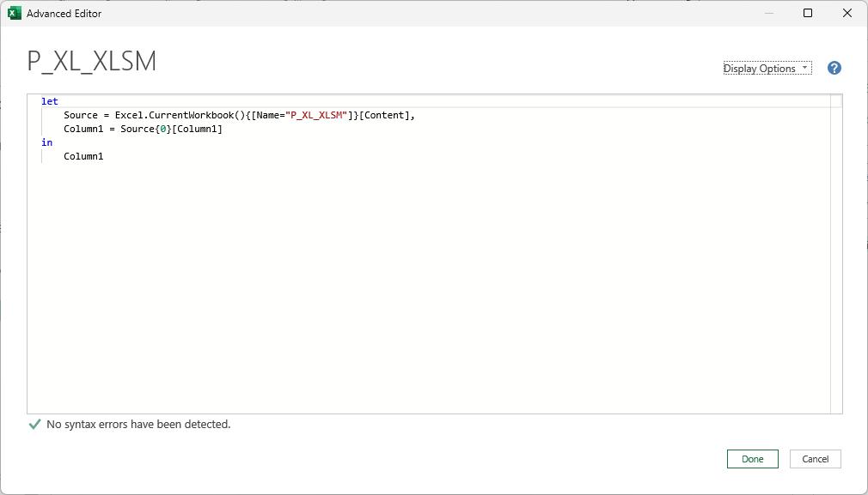
Task: Click the final Column1 output line
Action: coord(83,156)
